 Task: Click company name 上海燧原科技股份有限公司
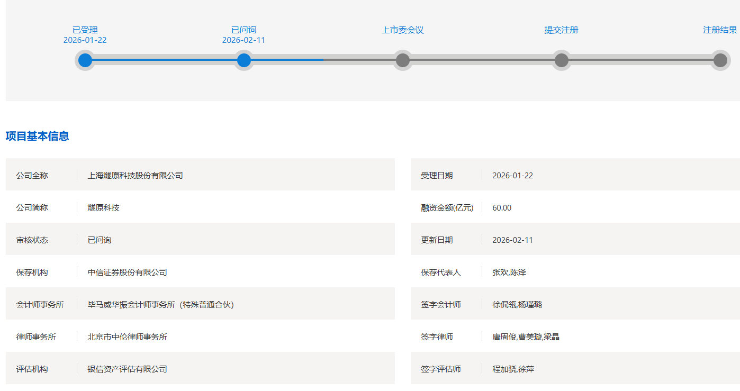[135, 175]
